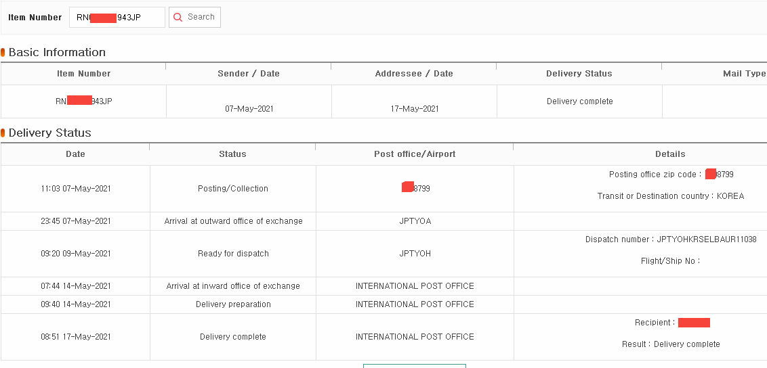
Task: Click the Addressee / Date column header
Action: (414, 74)
